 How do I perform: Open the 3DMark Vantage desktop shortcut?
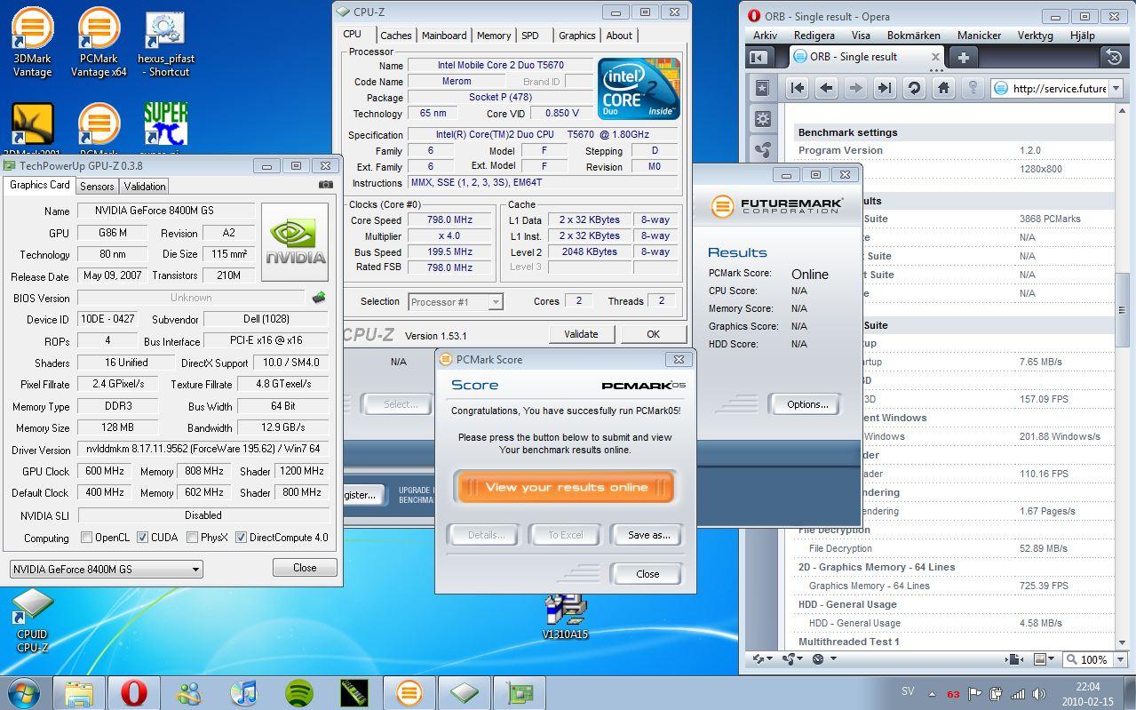click(33, 41)
